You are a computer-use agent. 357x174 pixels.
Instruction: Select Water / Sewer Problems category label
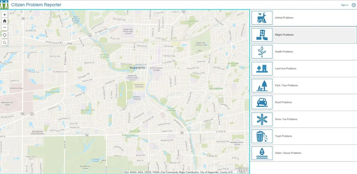[288, 153]
